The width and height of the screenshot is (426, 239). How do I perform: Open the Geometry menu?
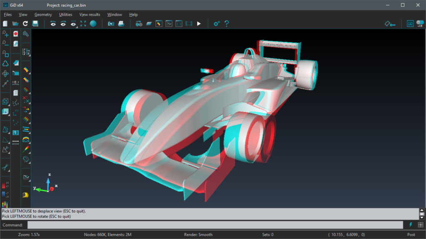[x=43, y=14]
